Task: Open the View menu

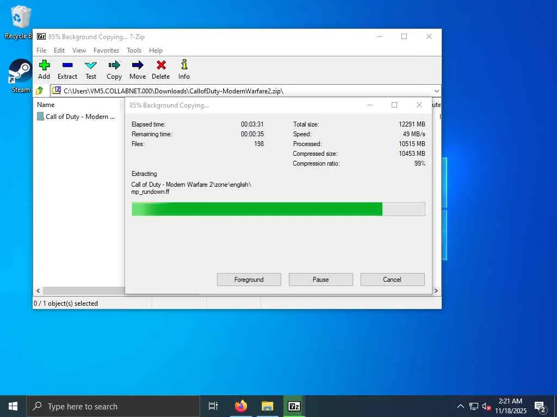Action: tap(79, 50)
